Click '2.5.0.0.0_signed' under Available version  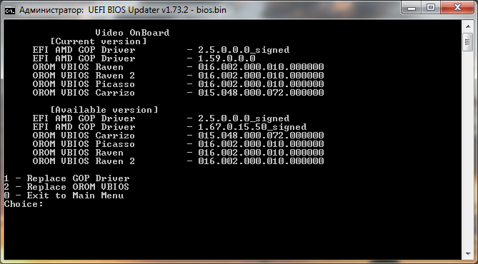pyautogui.click(x=244, y=118)
